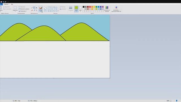This screenshot has width=181, height=102.
Task: Select the Pencil tool
Action: point(32,8)
